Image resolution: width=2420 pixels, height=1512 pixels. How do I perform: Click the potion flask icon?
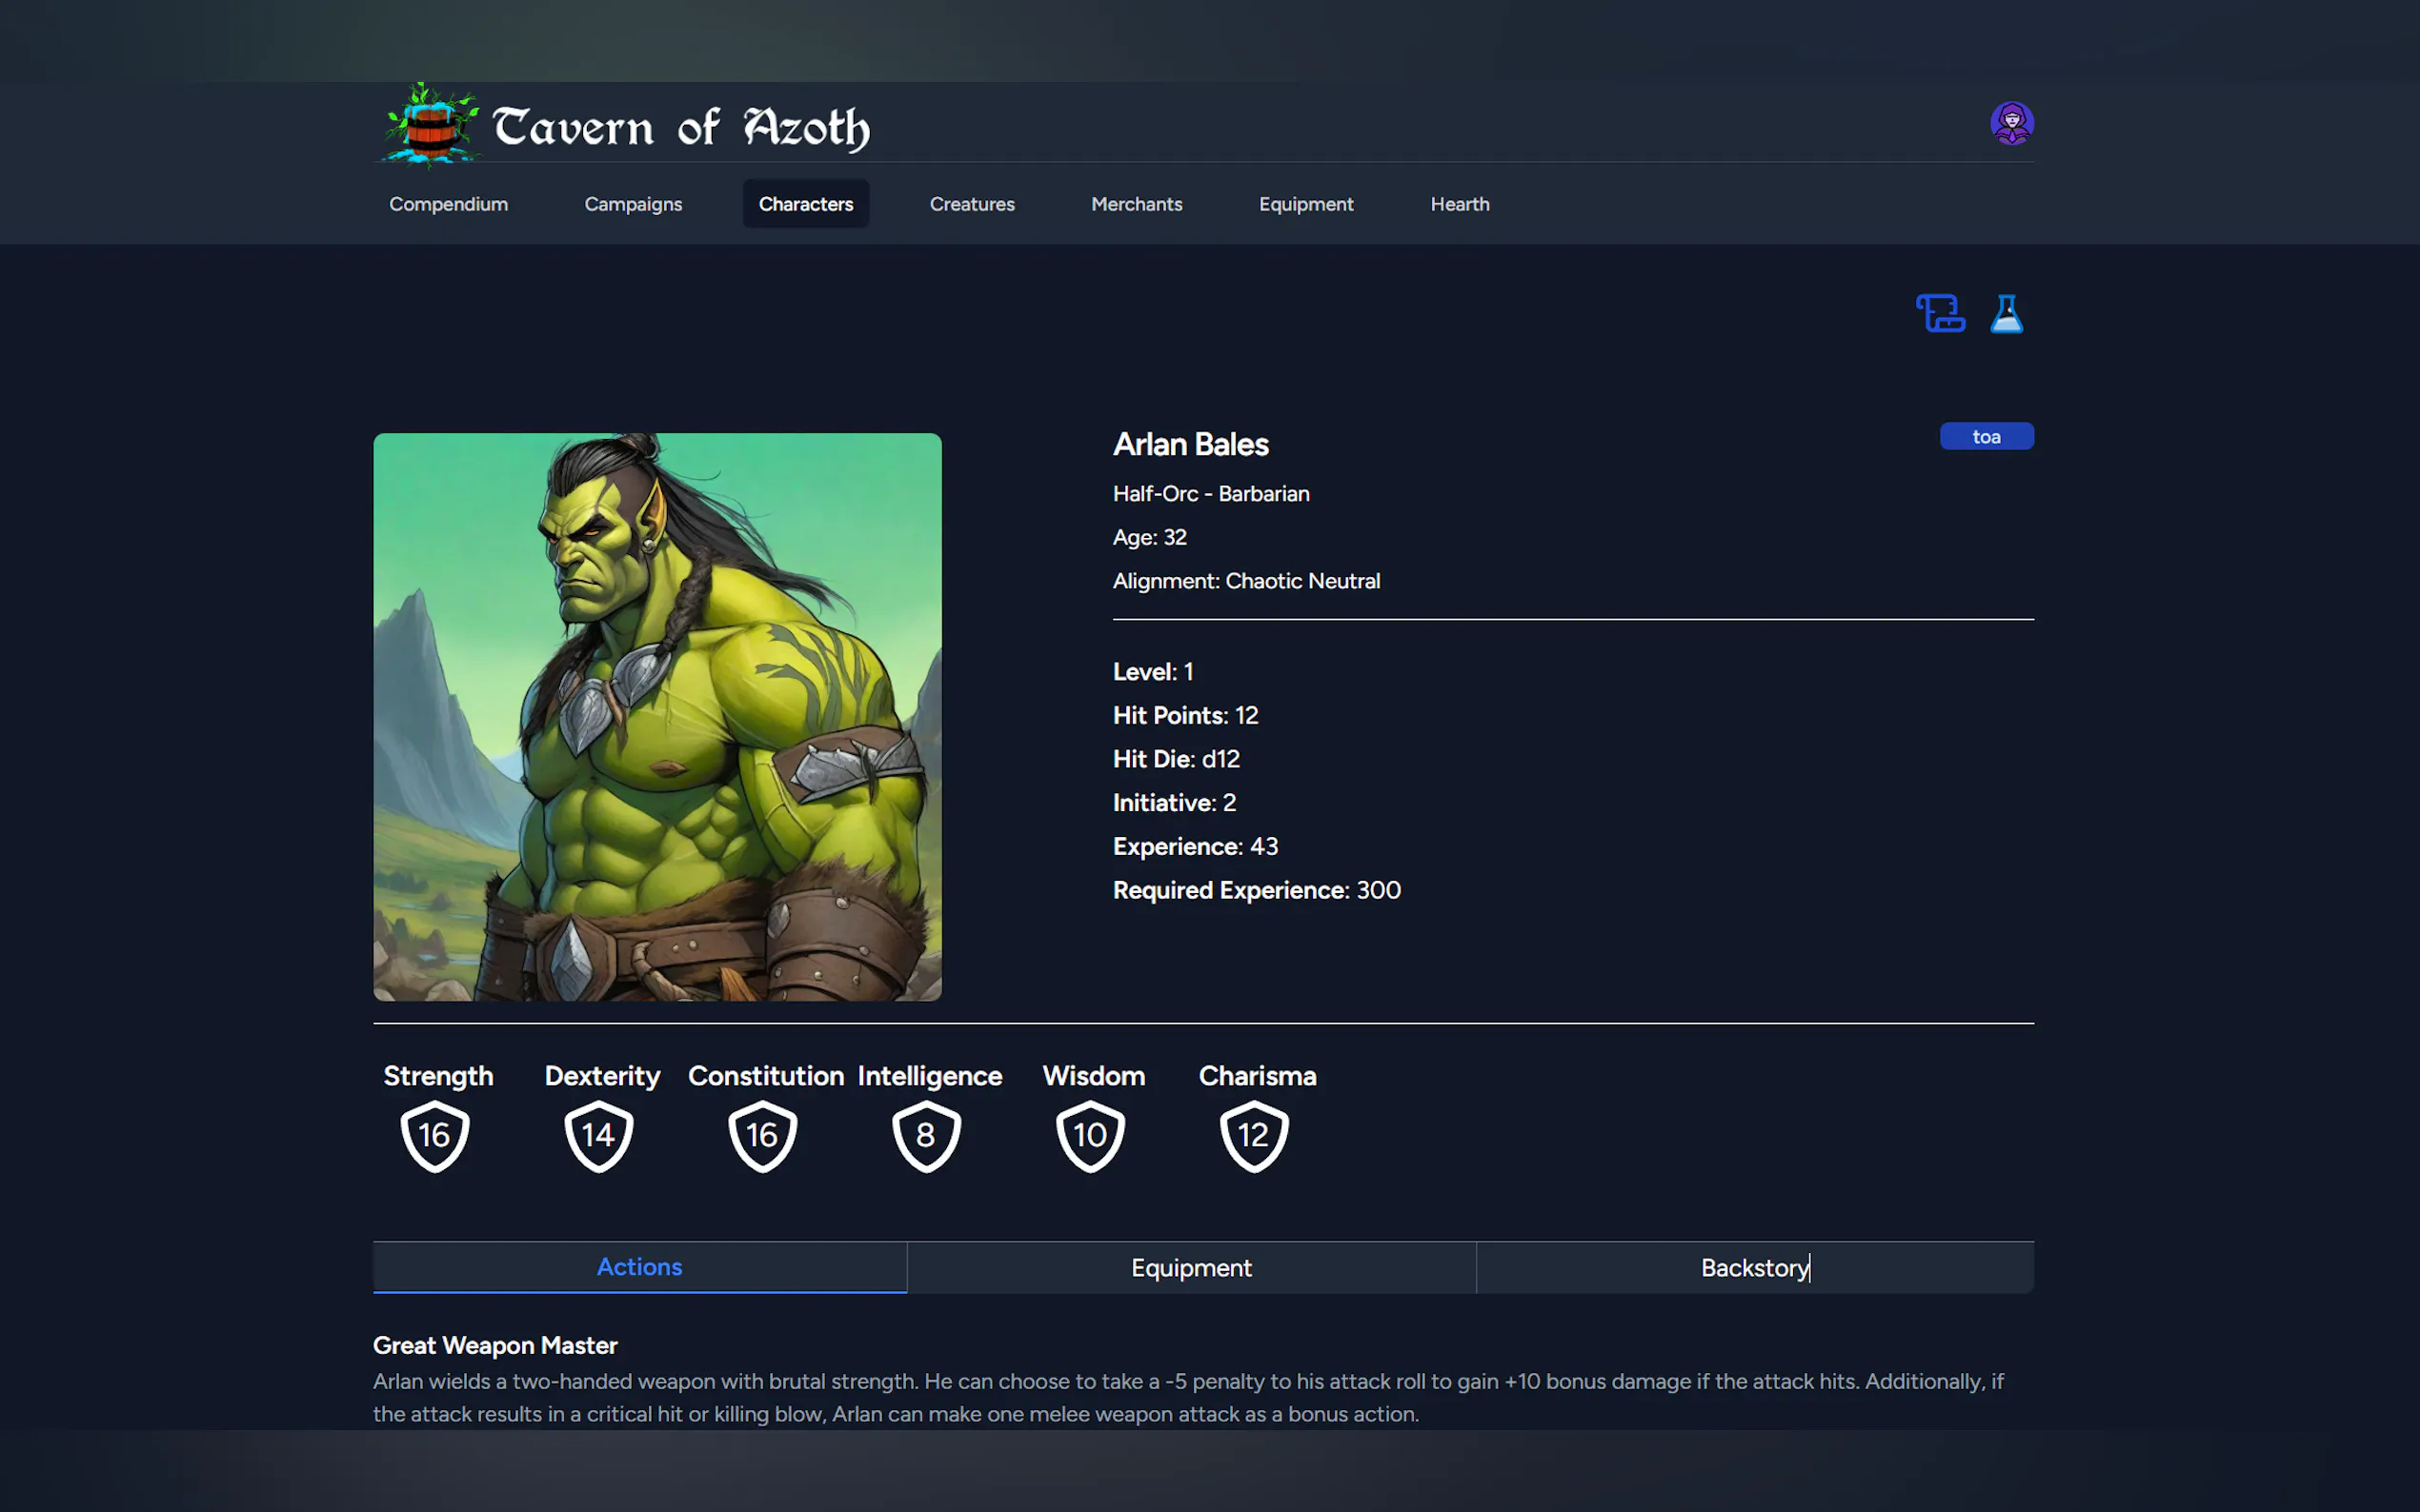[2006, 314]
